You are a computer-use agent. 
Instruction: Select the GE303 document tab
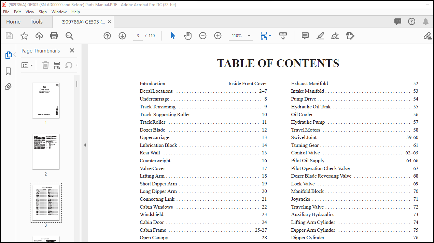click(x=83, y=21)
